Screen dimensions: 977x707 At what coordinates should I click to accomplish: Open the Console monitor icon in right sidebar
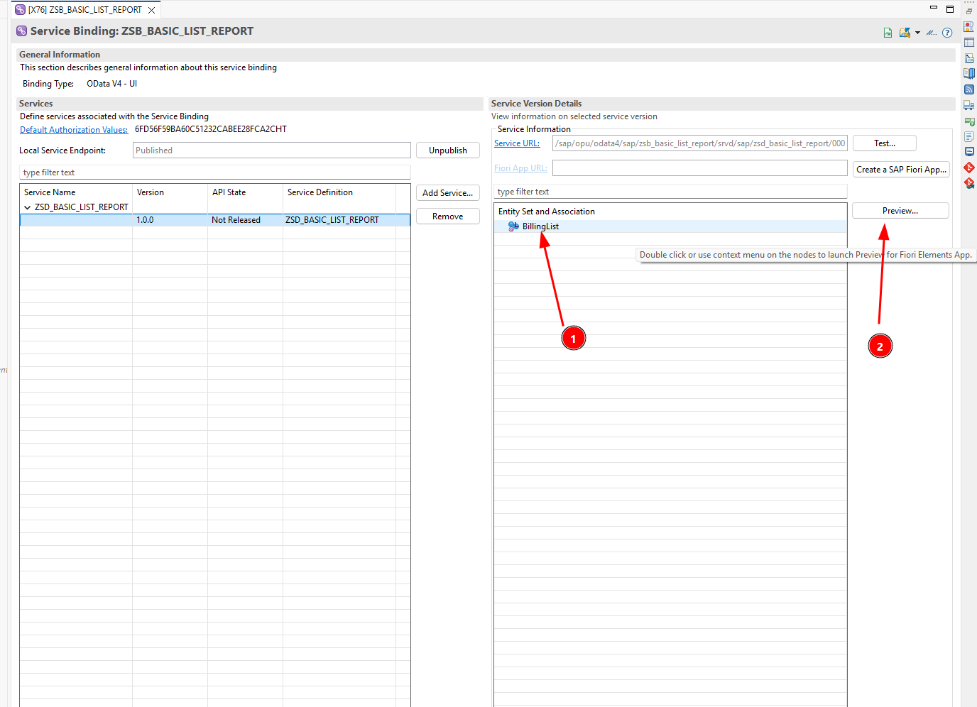[x=969, y=152]
